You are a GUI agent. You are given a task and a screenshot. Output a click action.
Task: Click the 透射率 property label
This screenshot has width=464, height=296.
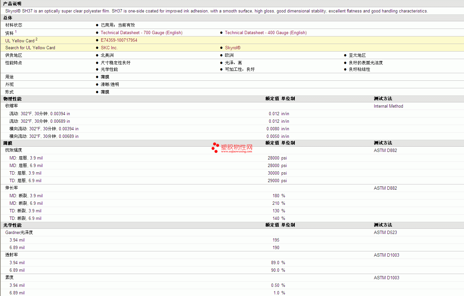(12, 255)
